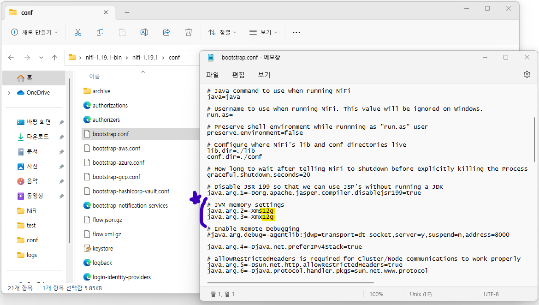Open 사진 in quick access

click(x=32, y=166)
